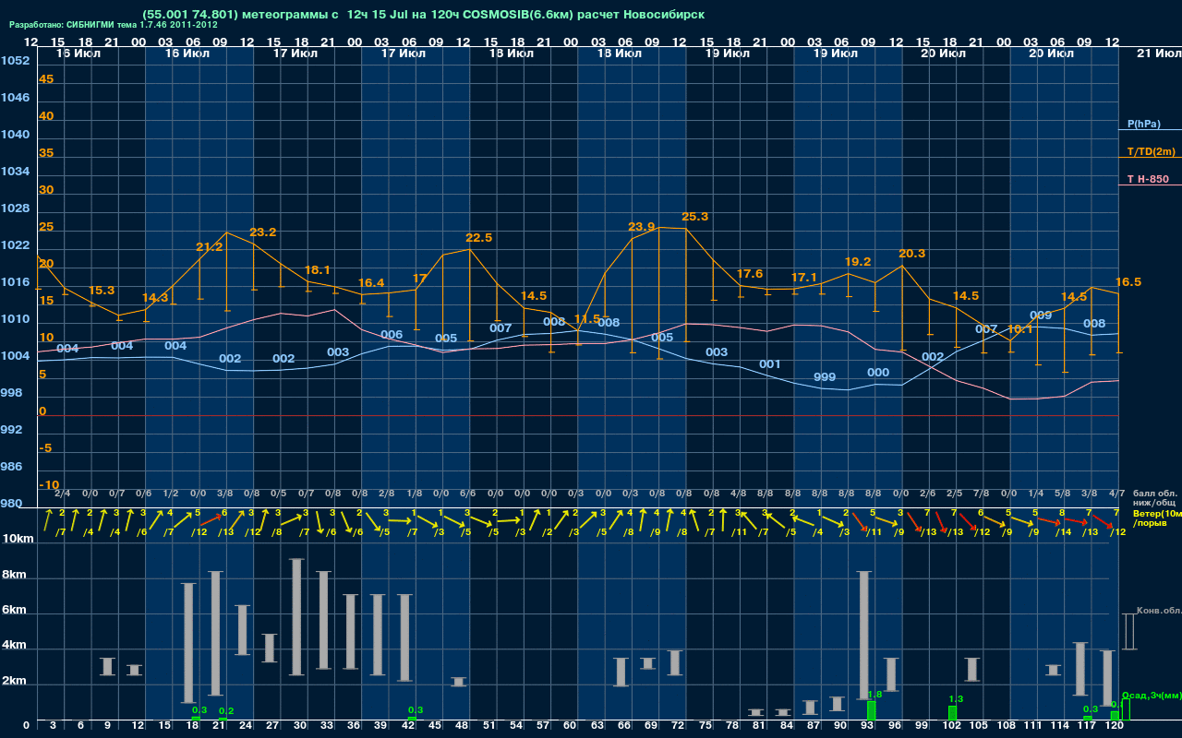Click the 992 pressure axis value
This screenshot has width=1182, height=738.
12,430
